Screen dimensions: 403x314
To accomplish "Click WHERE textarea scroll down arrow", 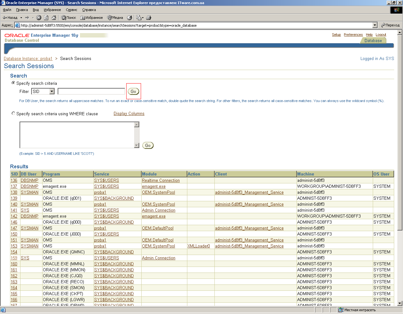I will click(x=137, y=145).
